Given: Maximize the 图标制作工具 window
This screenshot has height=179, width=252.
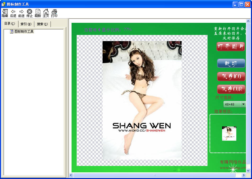Looking at the screenshot, I should click(x=241, y=4).
